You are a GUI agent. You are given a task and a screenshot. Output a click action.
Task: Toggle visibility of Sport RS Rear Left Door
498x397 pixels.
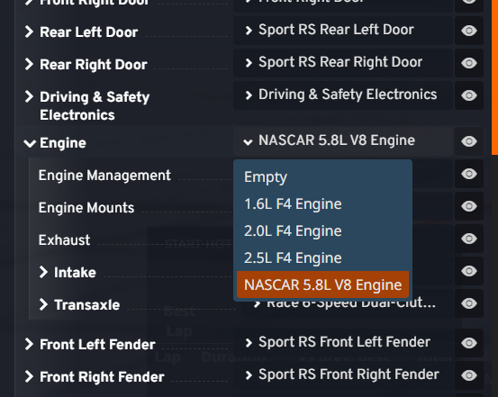coord(469,31)
